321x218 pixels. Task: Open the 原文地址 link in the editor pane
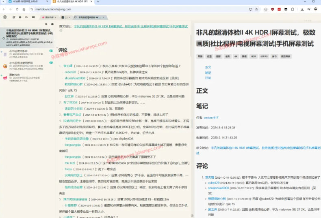(131, 26)
